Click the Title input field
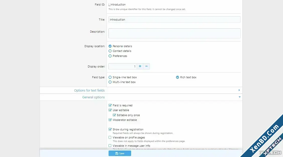The height and width of the screenshot is (157, 283). [x=174, y=20]
